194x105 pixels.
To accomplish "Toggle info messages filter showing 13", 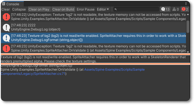I will 165,9.
